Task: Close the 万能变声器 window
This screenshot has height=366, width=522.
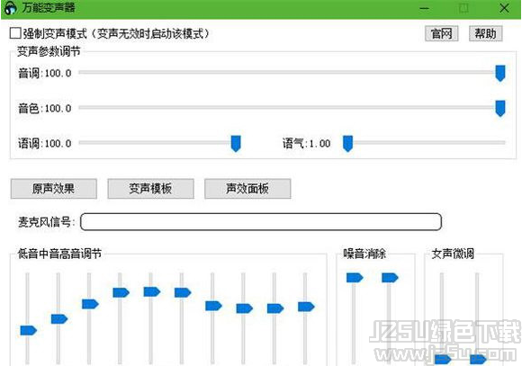Action: [504, 8]
